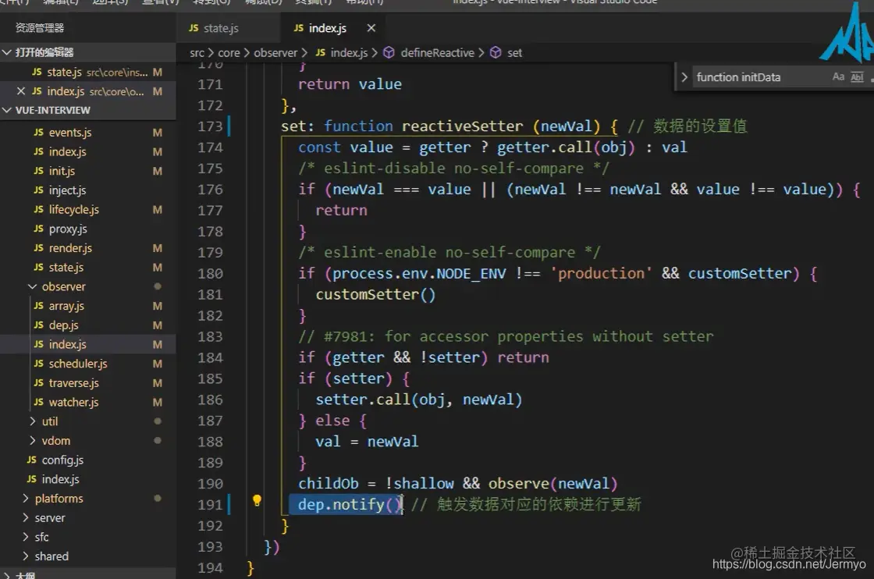Open inject.js file in explorer
Screen dimensions: 874x579
88,190
